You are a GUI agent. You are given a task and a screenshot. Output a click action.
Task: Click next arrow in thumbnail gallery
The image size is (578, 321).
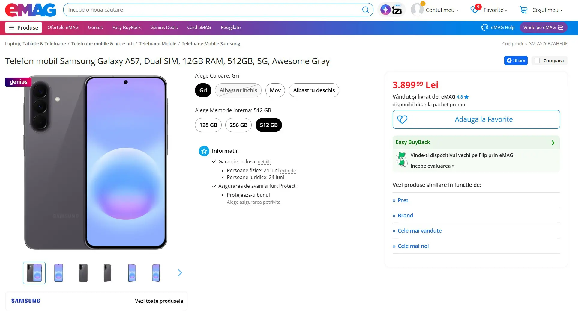pyautogui.click(x=180, y=273)
